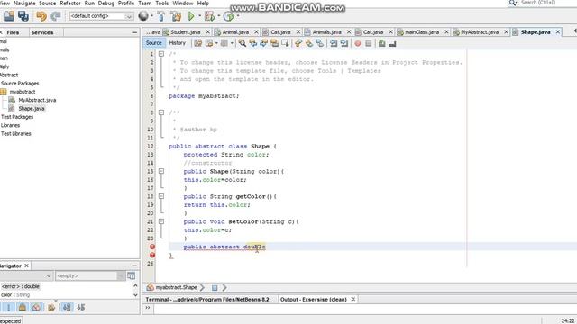Click the error marker in gutter beside closing brace
Screen dimensions: 577x324
152,255
